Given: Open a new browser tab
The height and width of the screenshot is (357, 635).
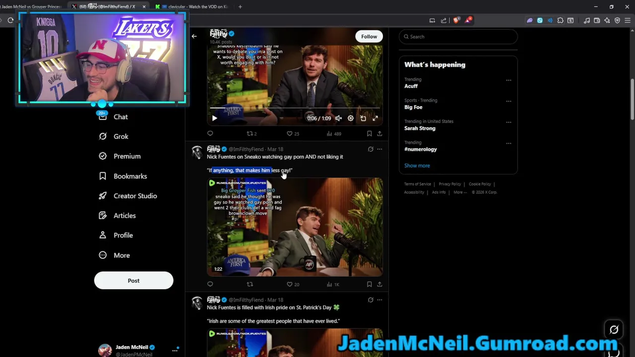Looking at the screenshot, I should [x=240, y=6].
